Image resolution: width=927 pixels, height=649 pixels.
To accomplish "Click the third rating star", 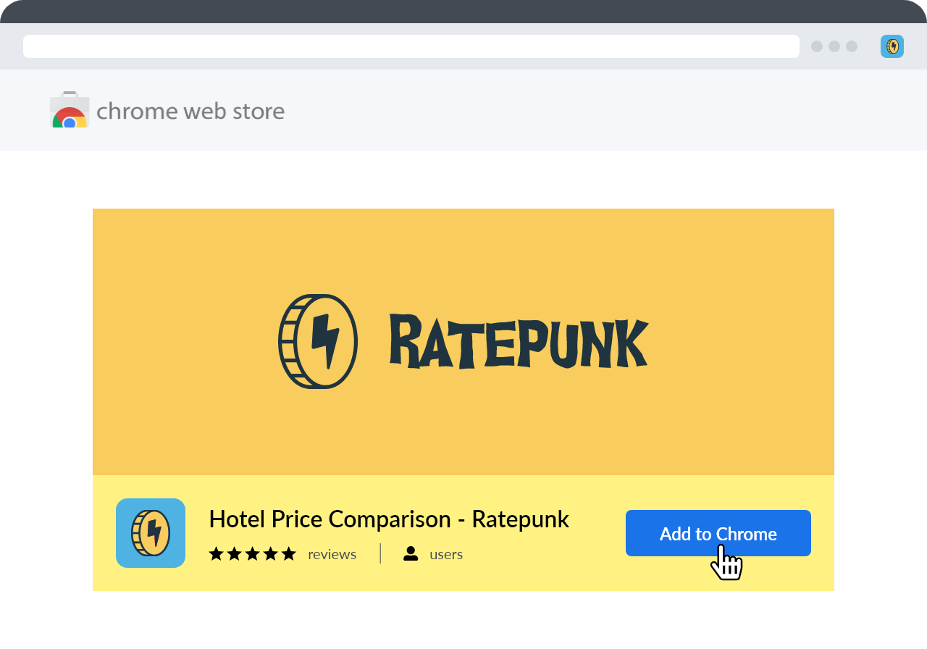I will point(251,553).
